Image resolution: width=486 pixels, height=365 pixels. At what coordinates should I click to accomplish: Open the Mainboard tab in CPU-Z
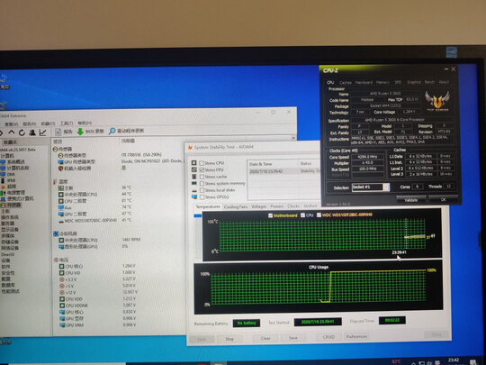(x=364, y=83)
